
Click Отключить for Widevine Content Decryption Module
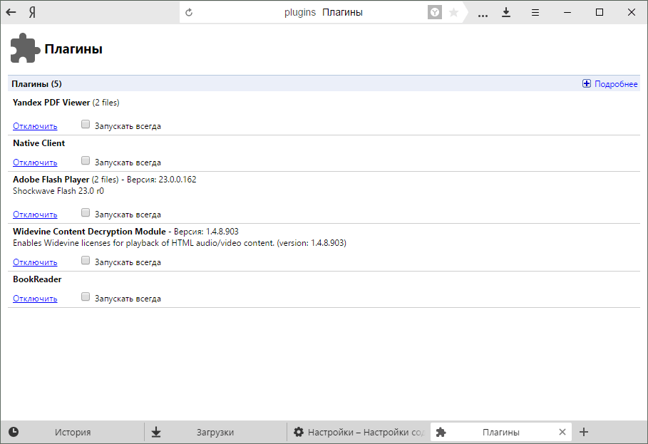(x=35, y=262)
